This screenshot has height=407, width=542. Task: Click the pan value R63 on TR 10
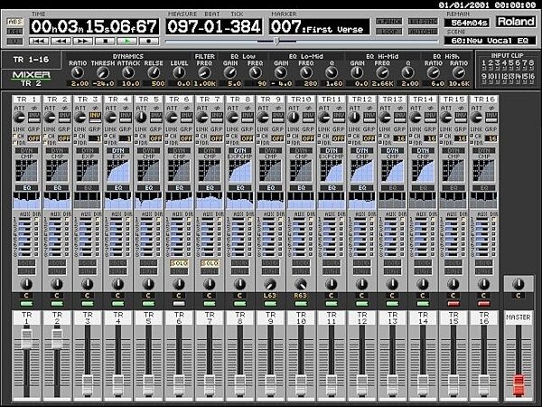click(x=301, y=296)
